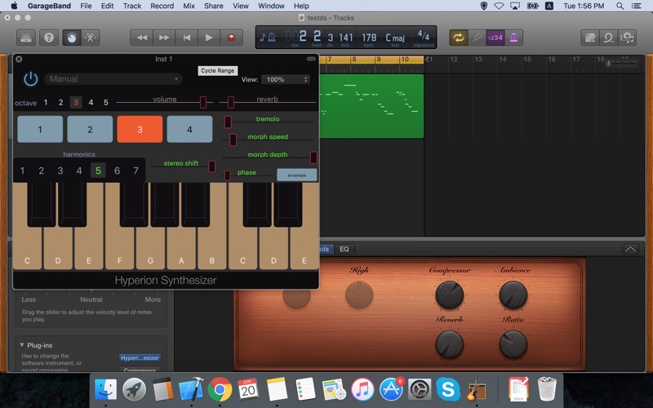Open Google Chrome from the Dock
Image resolution: width=653 pixels, height=408 pixels.
point(220,390)
